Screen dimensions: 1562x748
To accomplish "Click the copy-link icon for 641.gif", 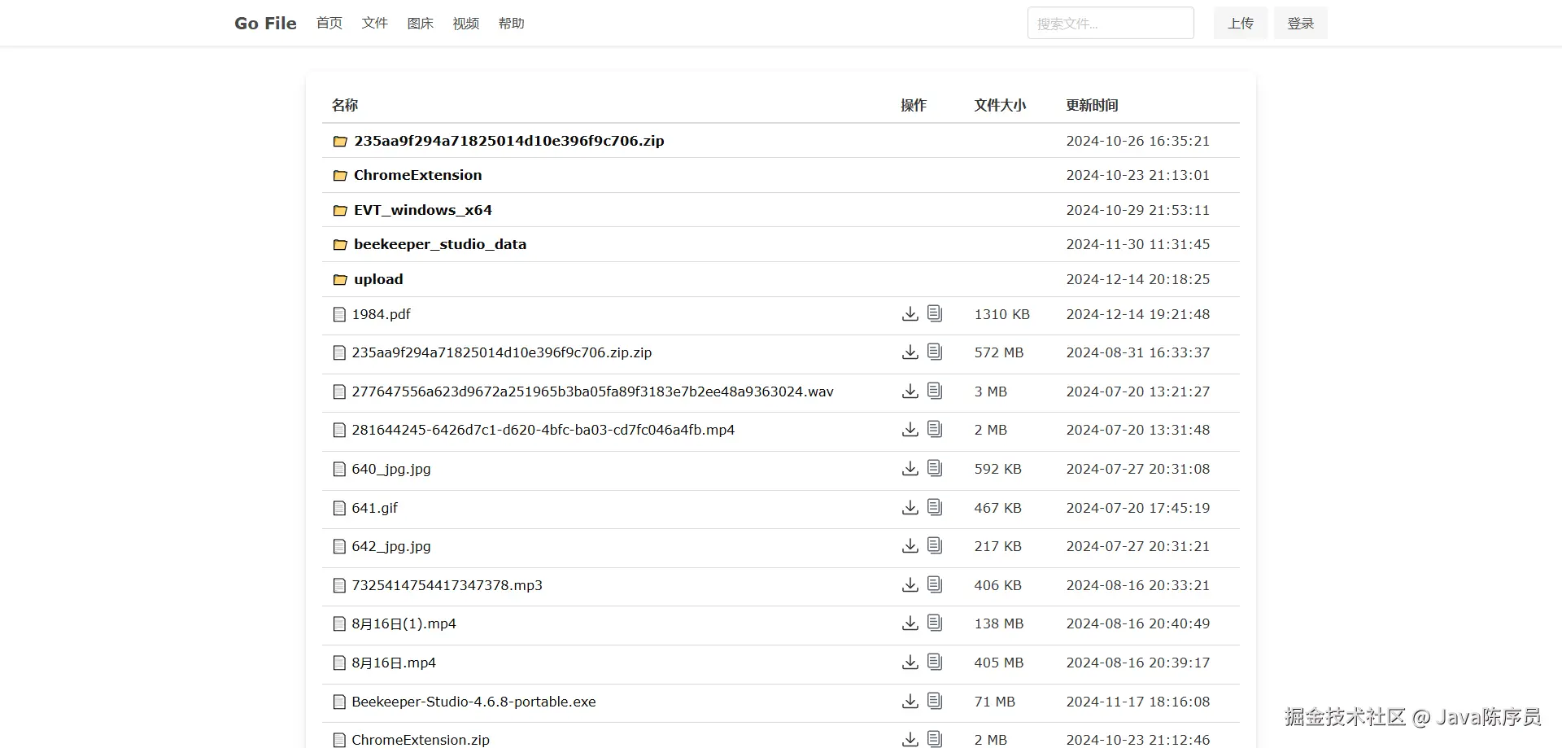I will pyautogui.click(x=935, y=507).
